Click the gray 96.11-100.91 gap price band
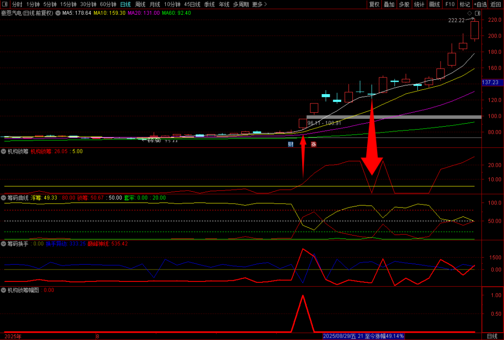The image size is (504, 340). coord(394,117)
